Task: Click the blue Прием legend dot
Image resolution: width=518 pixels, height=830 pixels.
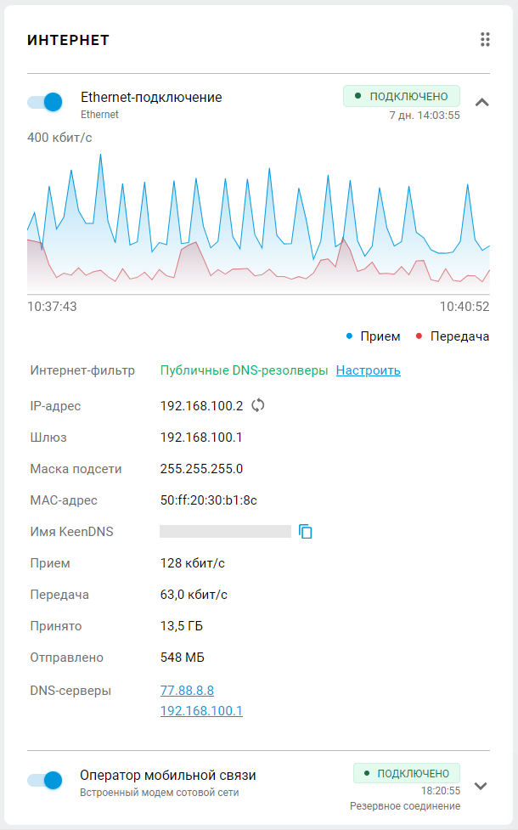Action: (x=349, y=336)
